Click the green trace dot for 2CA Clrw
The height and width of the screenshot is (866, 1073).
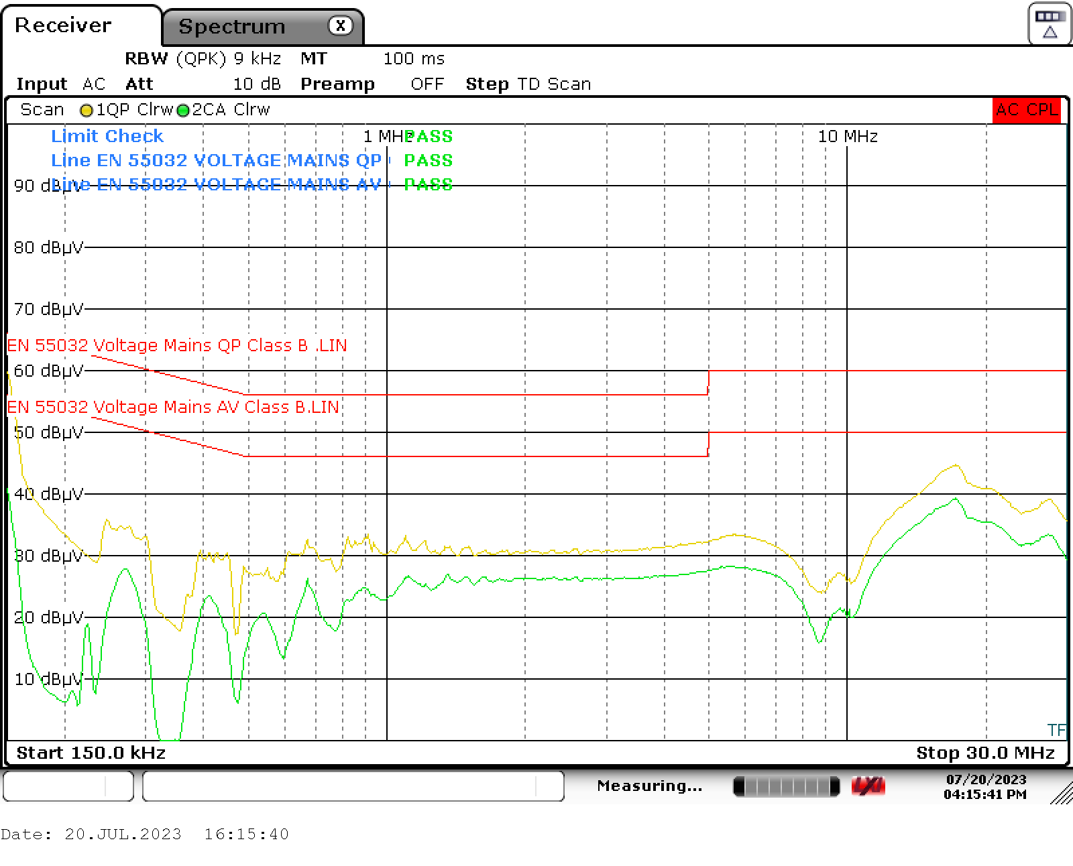tap(182, 110)
